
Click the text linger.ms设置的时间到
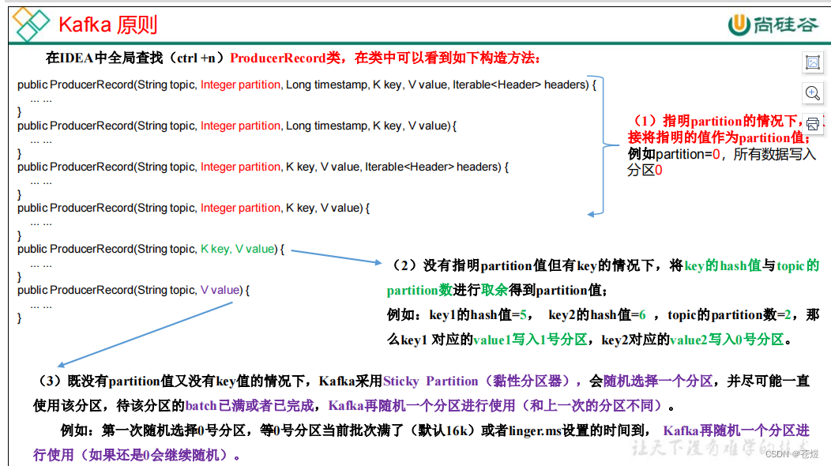point(577,430)
